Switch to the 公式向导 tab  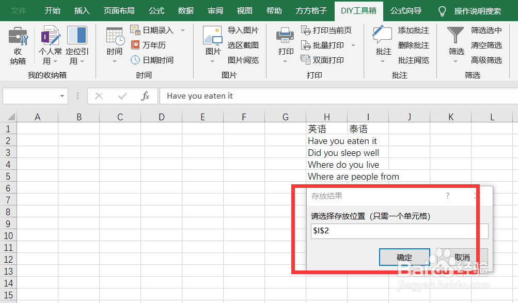click(406, 11)
